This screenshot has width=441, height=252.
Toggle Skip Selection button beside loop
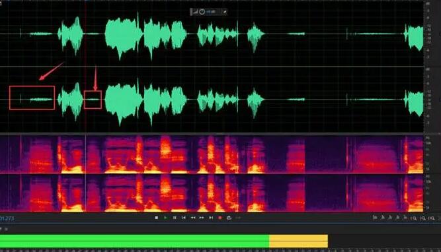tap(238, 218)
